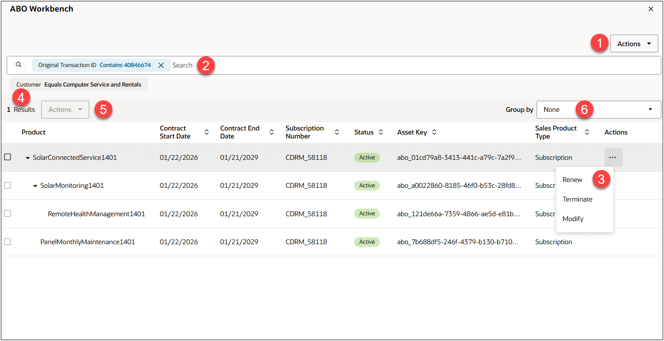
Task: Sort by Sales Product Type column
Action: [587, 132]
